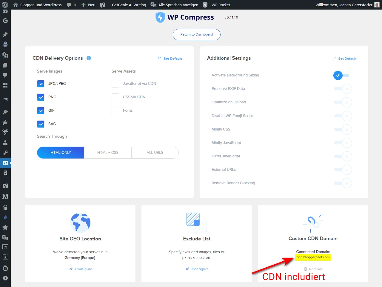Uncheck the JPG/JPEG image checkbox
This screenshot has height=287, width=382.
click(x=41, y=84)
